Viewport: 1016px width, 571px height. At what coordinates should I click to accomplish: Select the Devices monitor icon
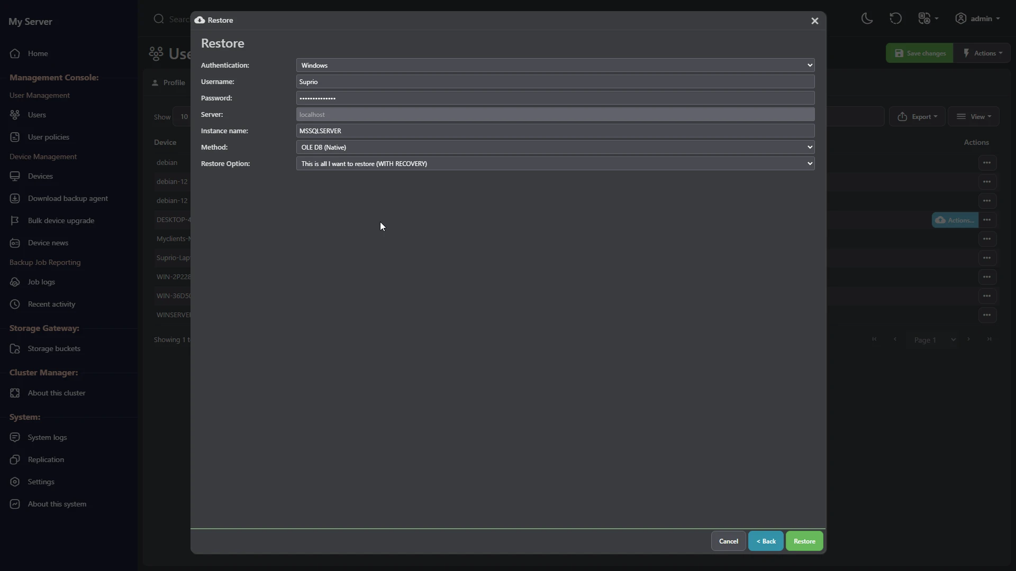pyautogui.click(x=15, y=176)
